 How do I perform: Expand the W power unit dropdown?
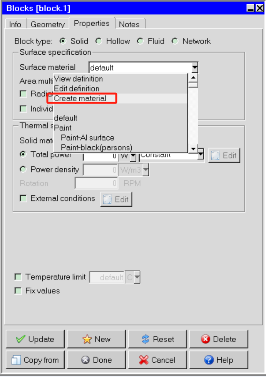[133, 157]
